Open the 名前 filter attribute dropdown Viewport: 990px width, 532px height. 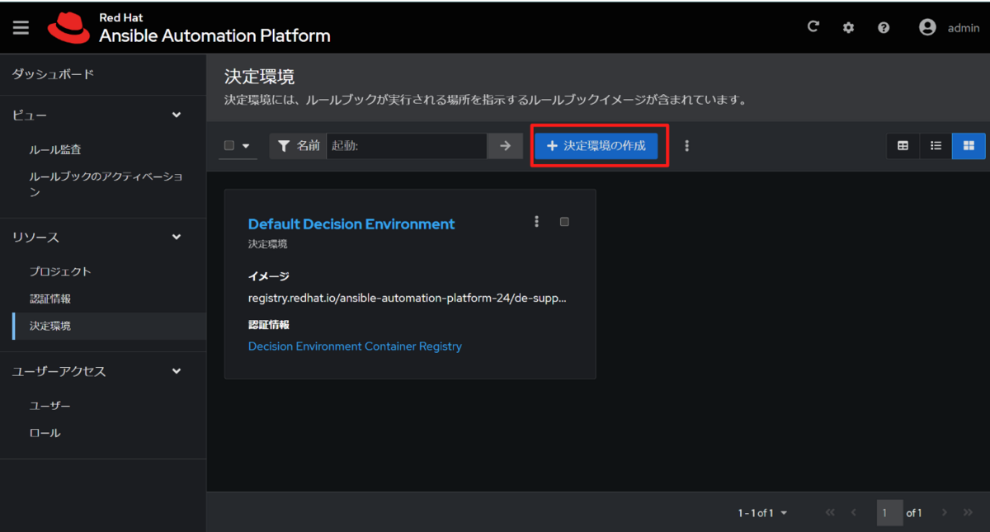tap(297, 146)
